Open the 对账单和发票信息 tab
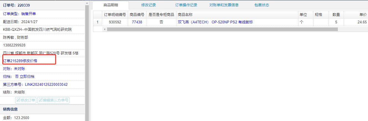The width and height of the screenshot is (368, 121). tap(224, 5)
